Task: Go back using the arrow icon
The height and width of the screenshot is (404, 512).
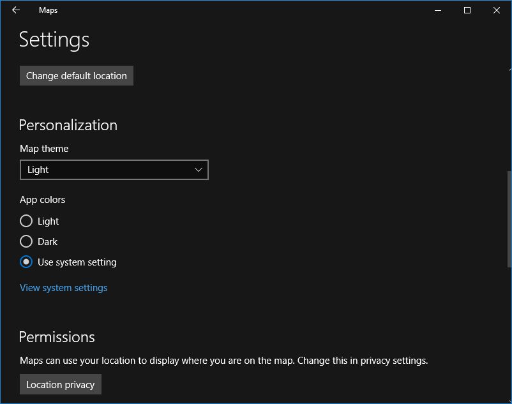Action: [x=16, y=10]
